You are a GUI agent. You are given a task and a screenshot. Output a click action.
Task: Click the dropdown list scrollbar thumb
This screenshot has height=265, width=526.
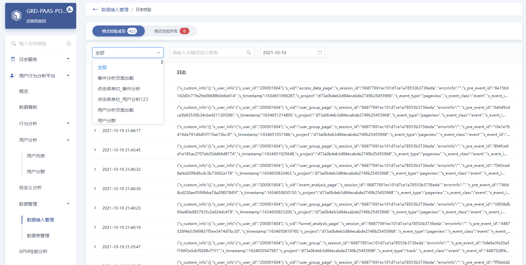[162, 62]
